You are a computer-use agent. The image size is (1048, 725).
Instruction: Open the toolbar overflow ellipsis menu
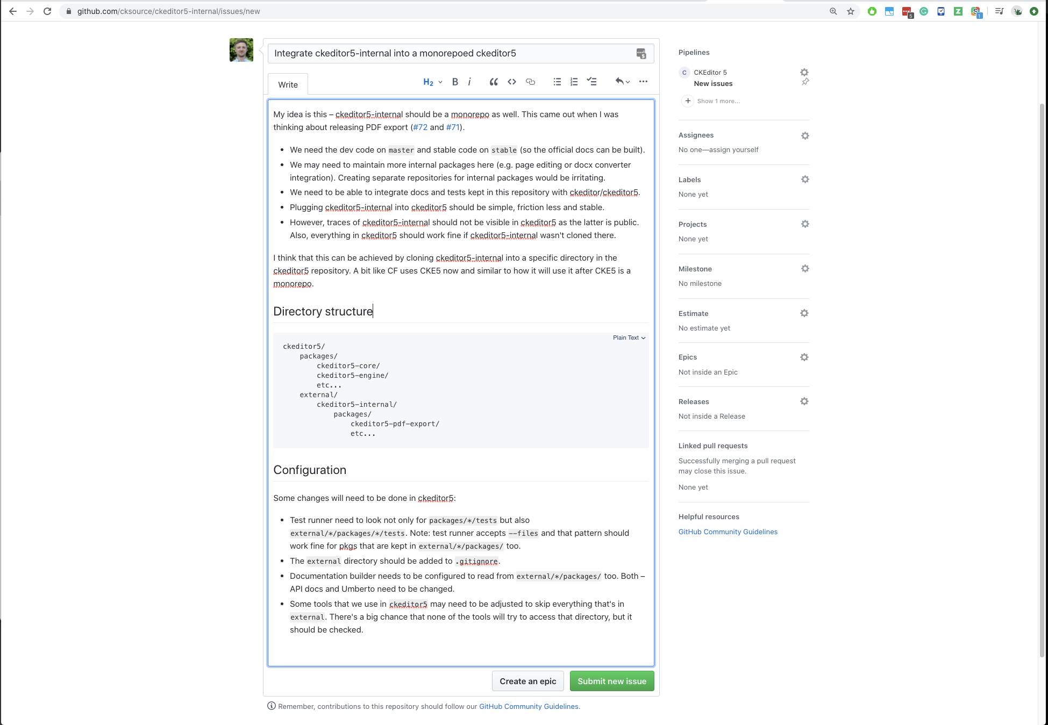pyautogui.click(x=643, y=82)
